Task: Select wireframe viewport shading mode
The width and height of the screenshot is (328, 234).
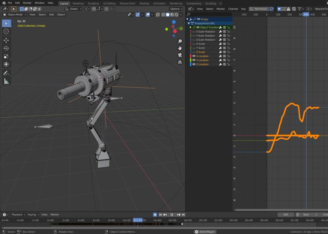Action: (x=163, y=14)
